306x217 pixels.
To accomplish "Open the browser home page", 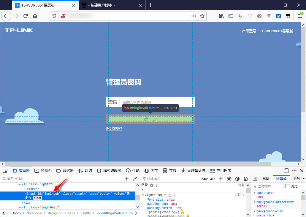I will pos(35,16).
